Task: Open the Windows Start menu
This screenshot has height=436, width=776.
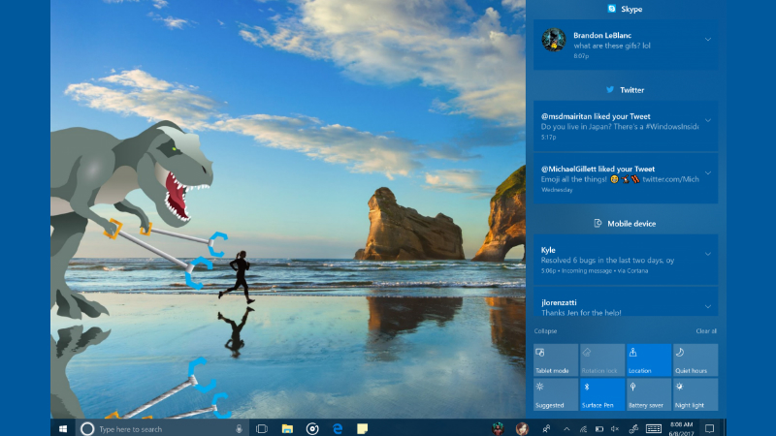Action: pyautogui.click(x=63, y=427)
